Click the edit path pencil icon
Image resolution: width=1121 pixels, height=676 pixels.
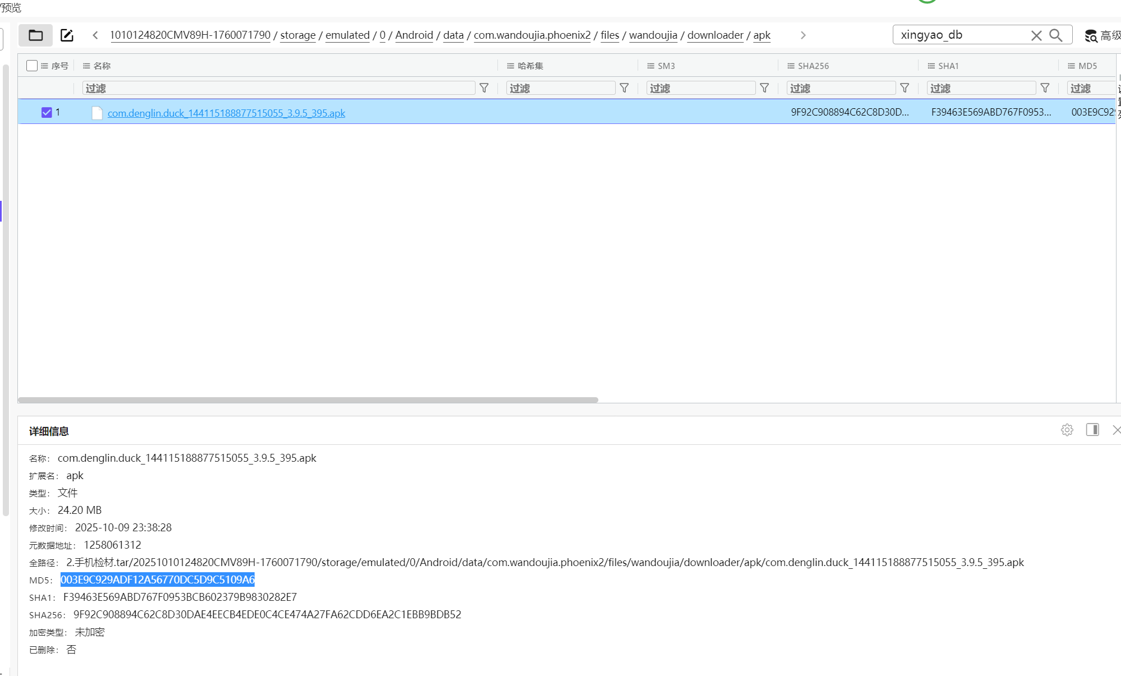pos(67,35)
